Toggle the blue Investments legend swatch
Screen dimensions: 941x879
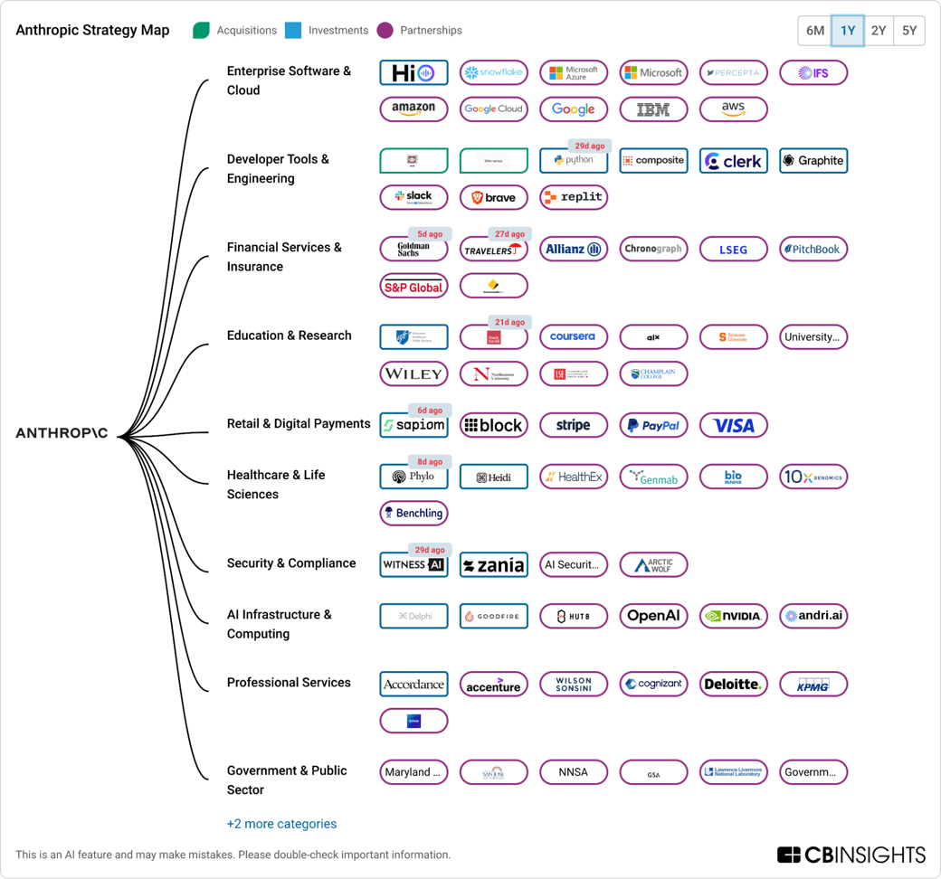coord(293,31)
